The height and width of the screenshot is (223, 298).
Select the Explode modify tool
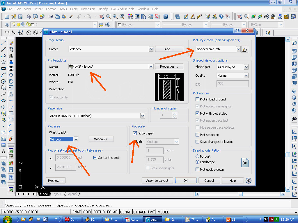[11, 139]
